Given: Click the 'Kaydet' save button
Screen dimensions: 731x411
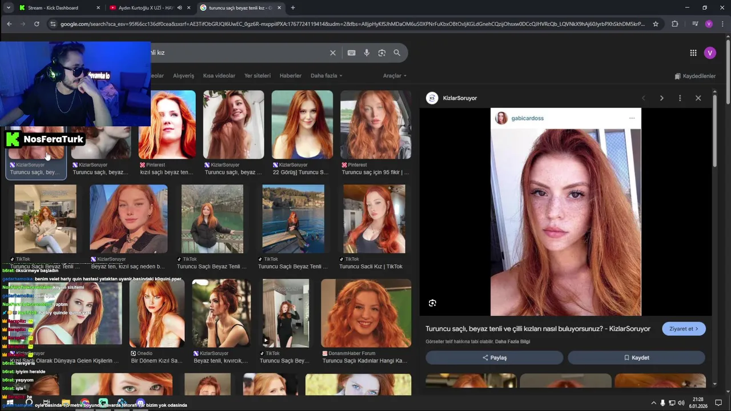Looking at the screenshot, I should (636, 358).
